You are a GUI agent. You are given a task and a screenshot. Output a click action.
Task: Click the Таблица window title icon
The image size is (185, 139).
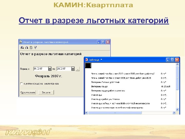87,60
